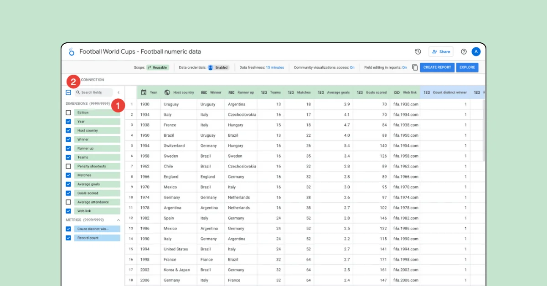Click the cell 'Switzerland'
Screen dimensions: 547x286
174,146
